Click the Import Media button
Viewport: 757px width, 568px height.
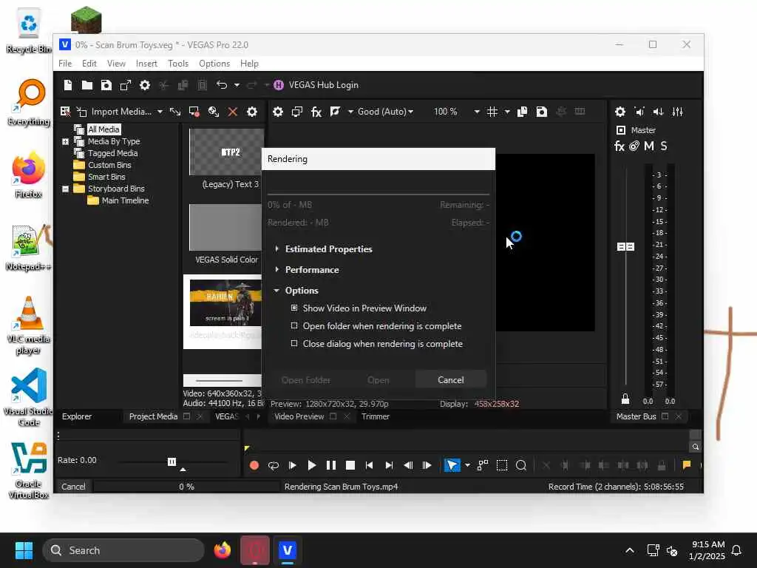click(x=115, y=112)
